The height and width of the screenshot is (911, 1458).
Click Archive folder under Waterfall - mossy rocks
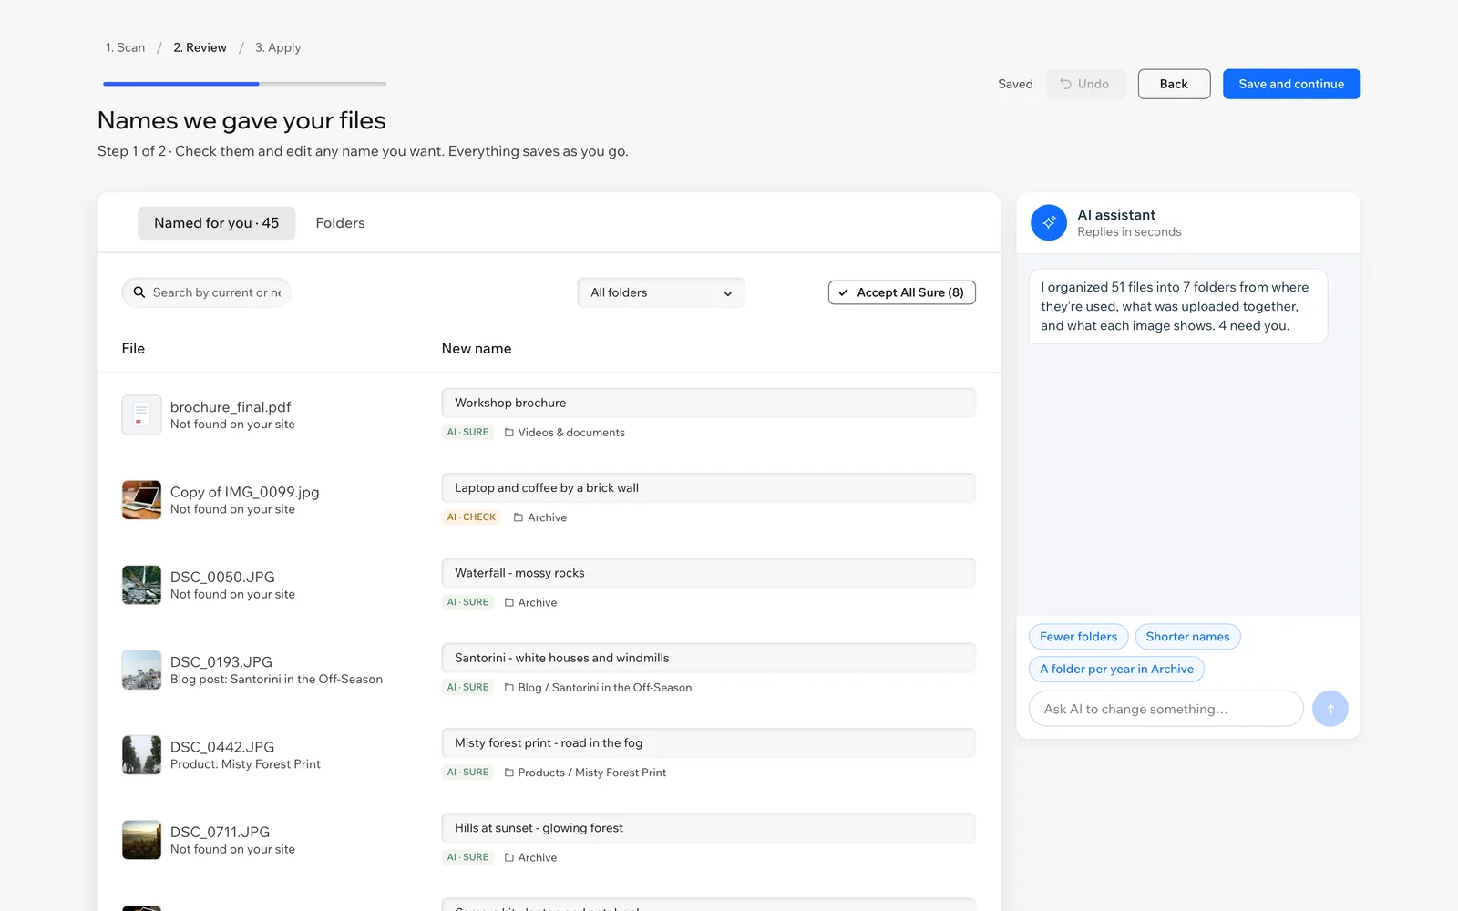(x=530, y=603)
